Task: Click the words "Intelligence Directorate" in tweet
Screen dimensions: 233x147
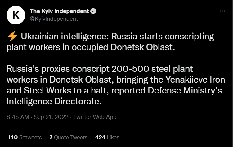Action: coord(54,102)
